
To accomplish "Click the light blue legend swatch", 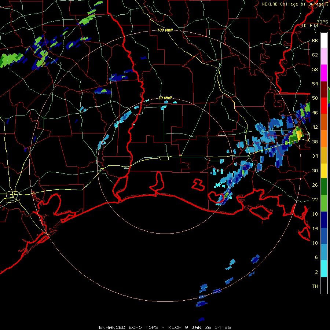I will coord(324,252).
